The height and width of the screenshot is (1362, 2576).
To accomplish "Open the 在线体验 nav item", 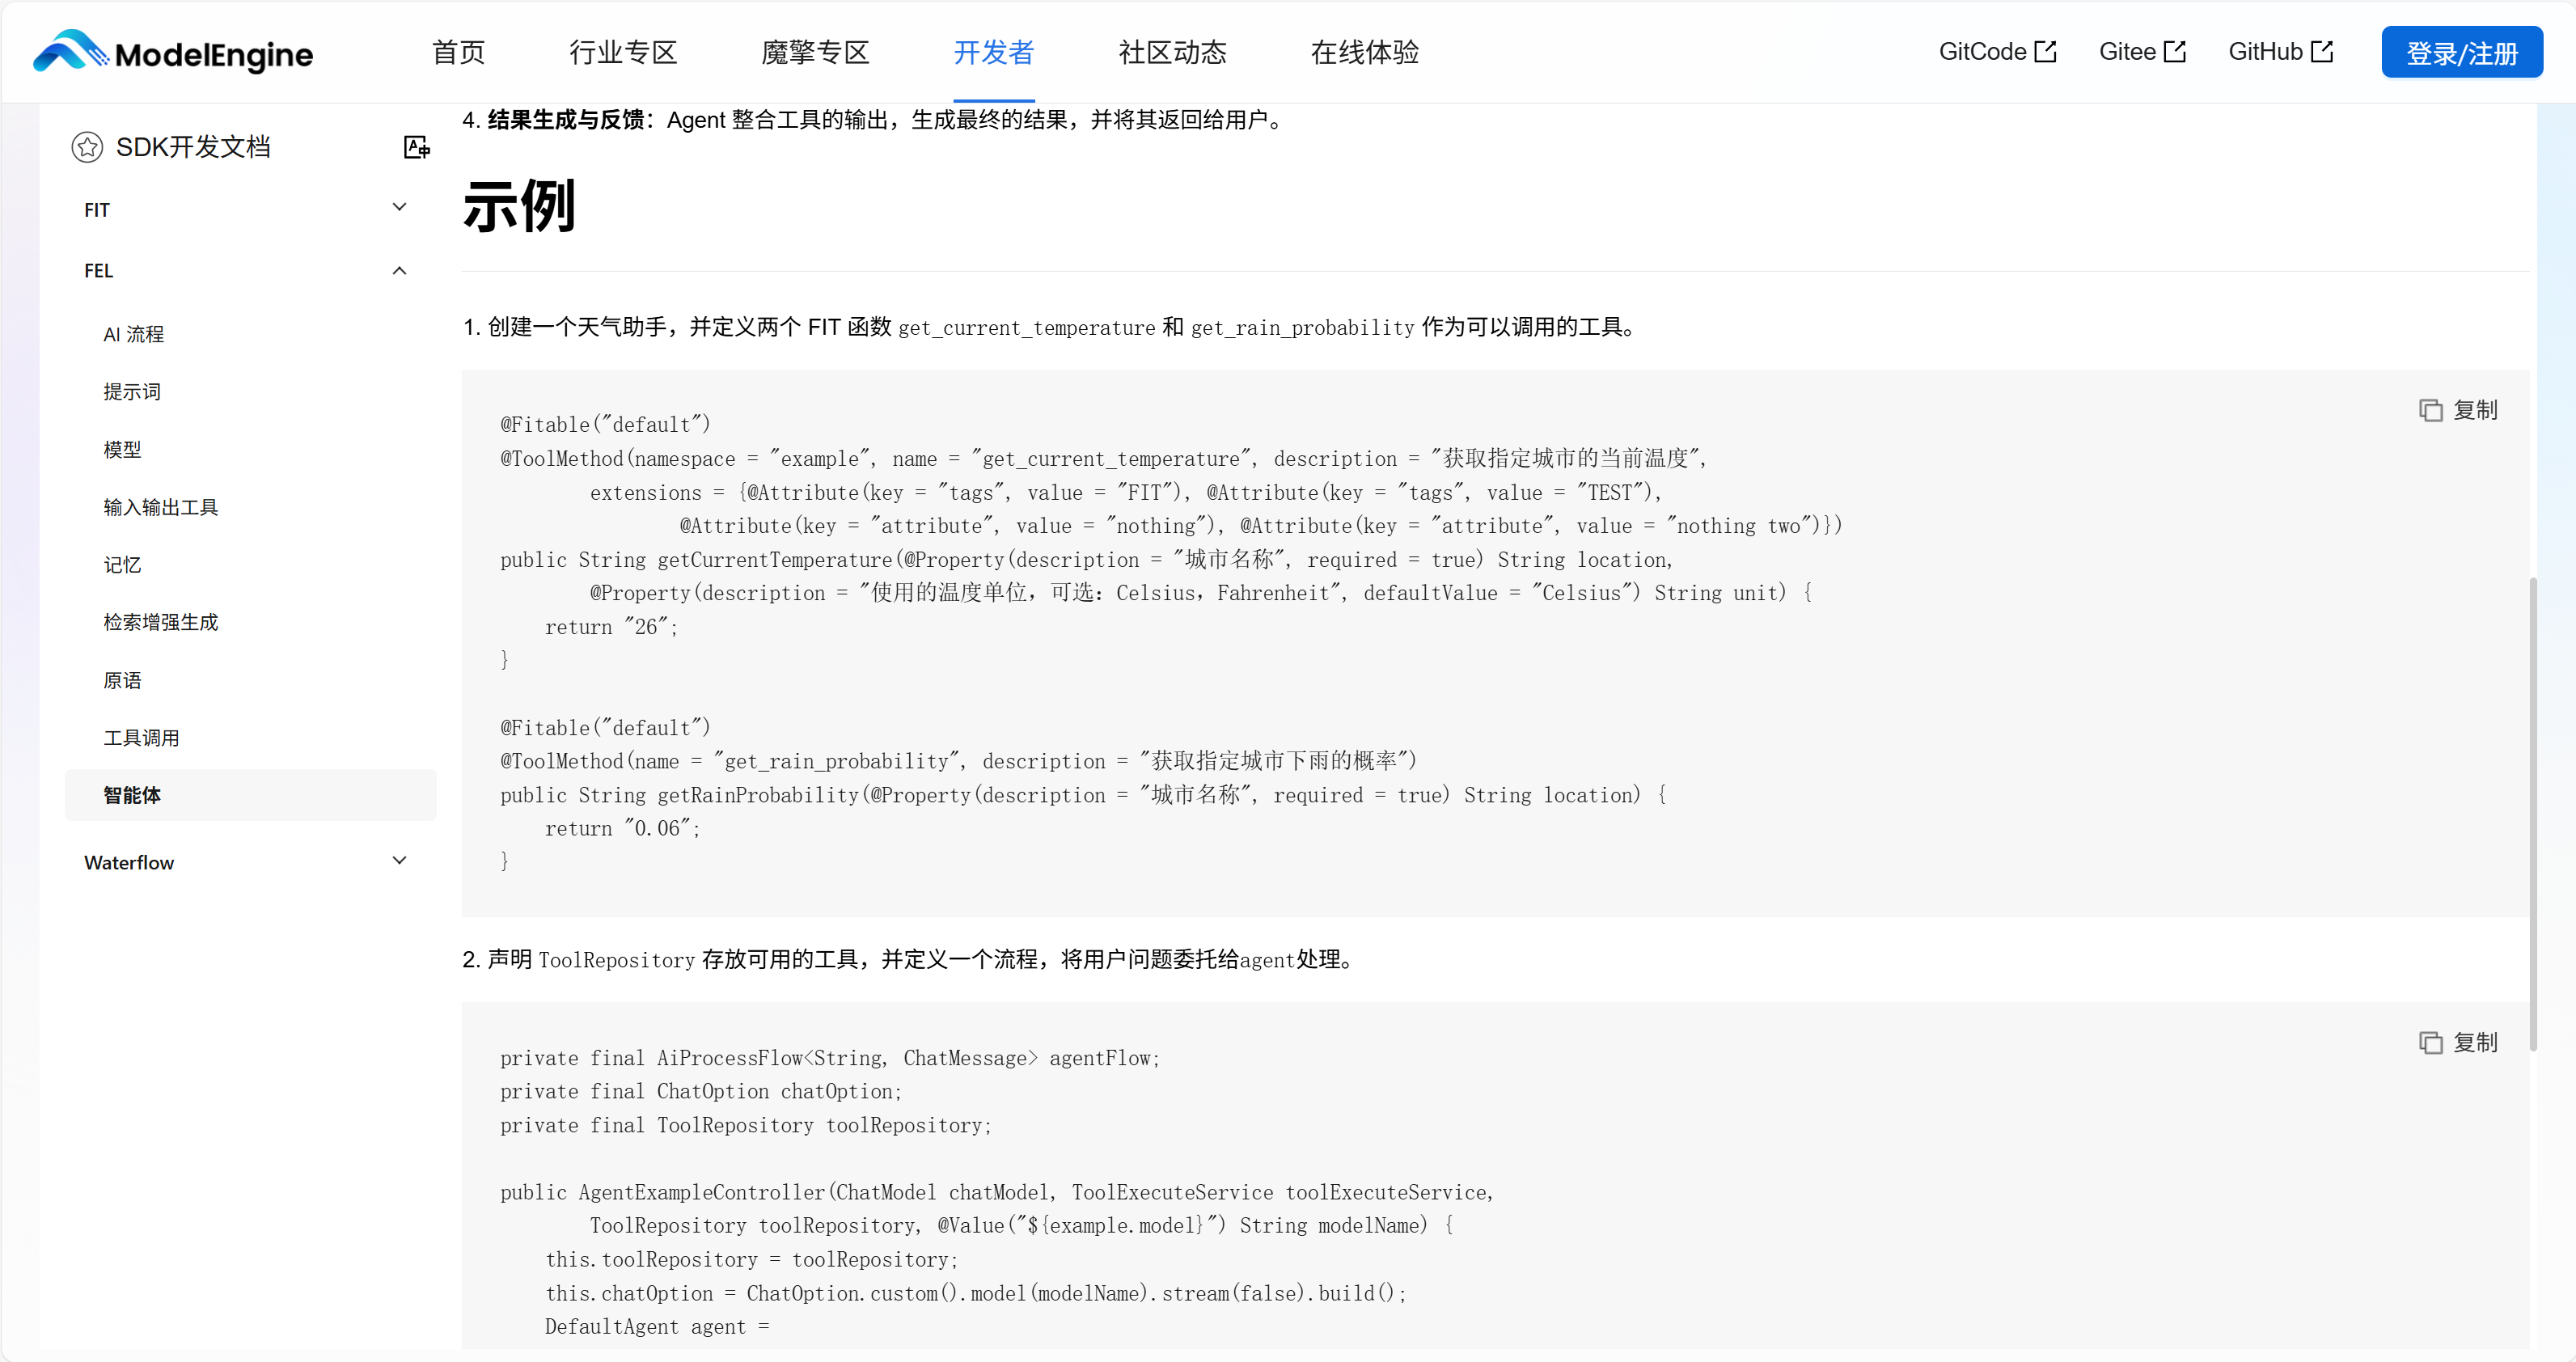I will click(x=1365, y=52).
